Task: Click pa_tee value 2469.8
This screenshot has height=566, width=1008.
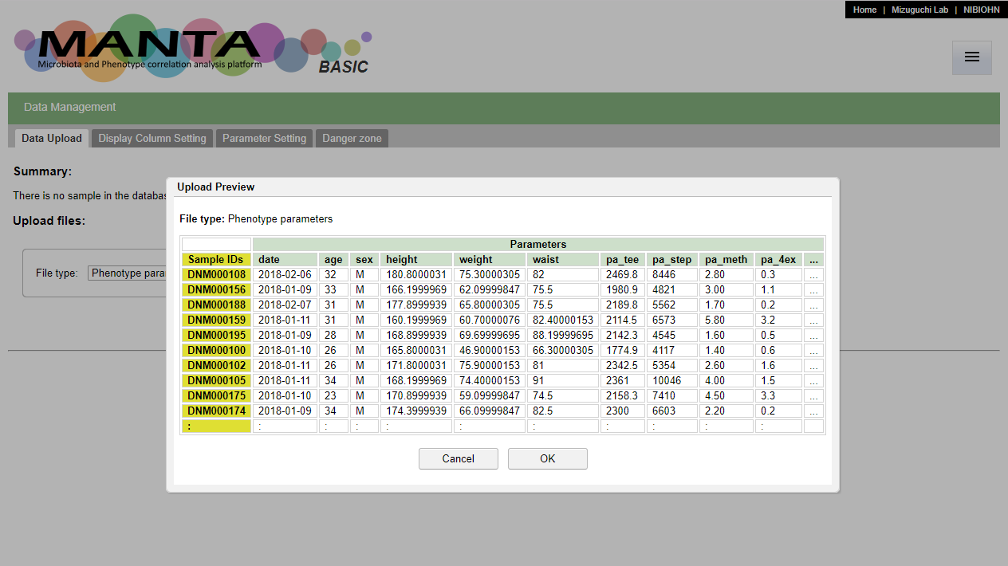Action: [623, 274]
